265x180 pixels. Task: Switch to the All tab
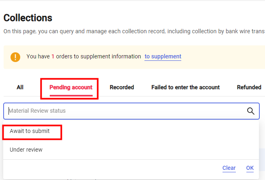[x=20, y=87]
